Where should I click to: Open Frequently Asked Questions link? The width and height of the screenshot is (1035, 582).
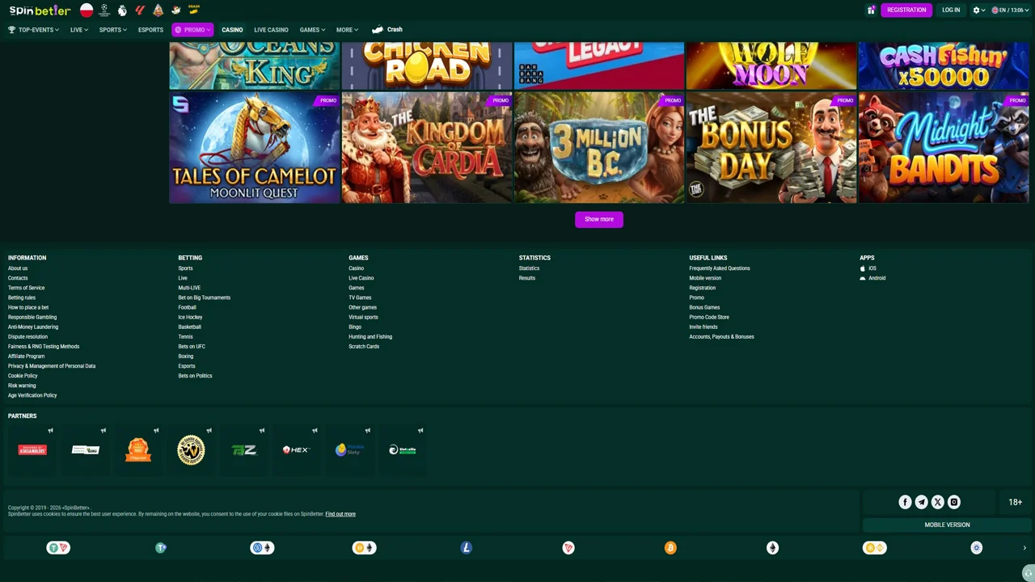(x=720, y=268)
